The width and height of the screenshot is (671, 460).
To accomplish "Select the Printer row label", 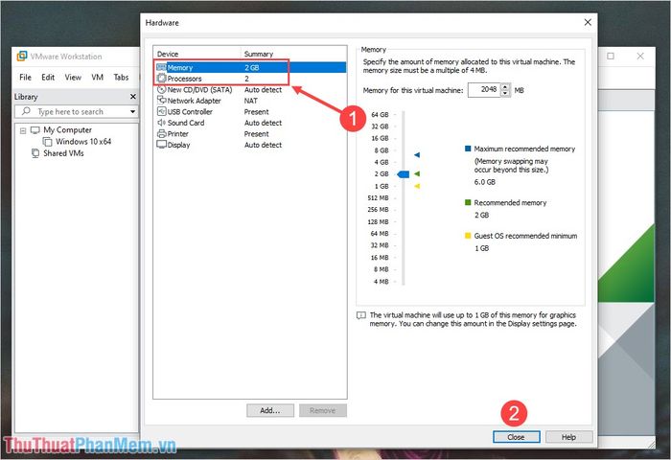I will (178, 134).
